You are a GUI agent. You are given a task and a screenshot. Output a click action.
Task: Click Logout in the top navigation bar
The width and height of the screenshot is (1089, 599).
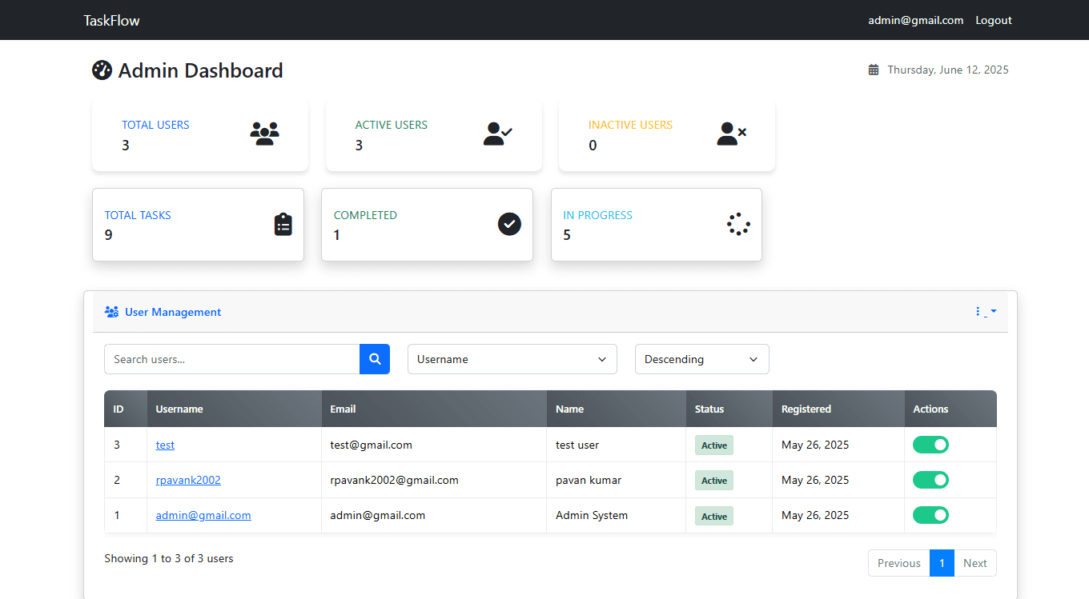click(x=993, y=20)
